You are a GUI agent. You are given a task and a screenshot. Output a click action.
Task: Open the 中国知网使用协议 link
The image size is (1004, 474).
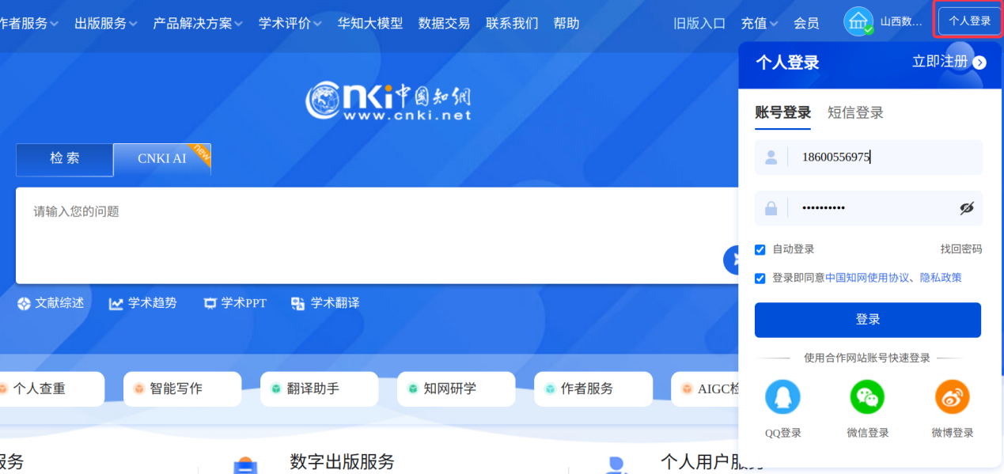click(867, 278)
